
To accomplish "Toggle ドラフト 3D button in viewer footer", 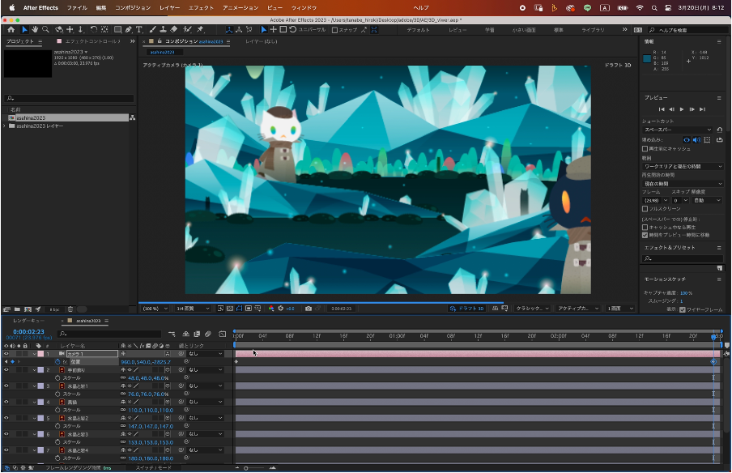I will coord(467,309).
